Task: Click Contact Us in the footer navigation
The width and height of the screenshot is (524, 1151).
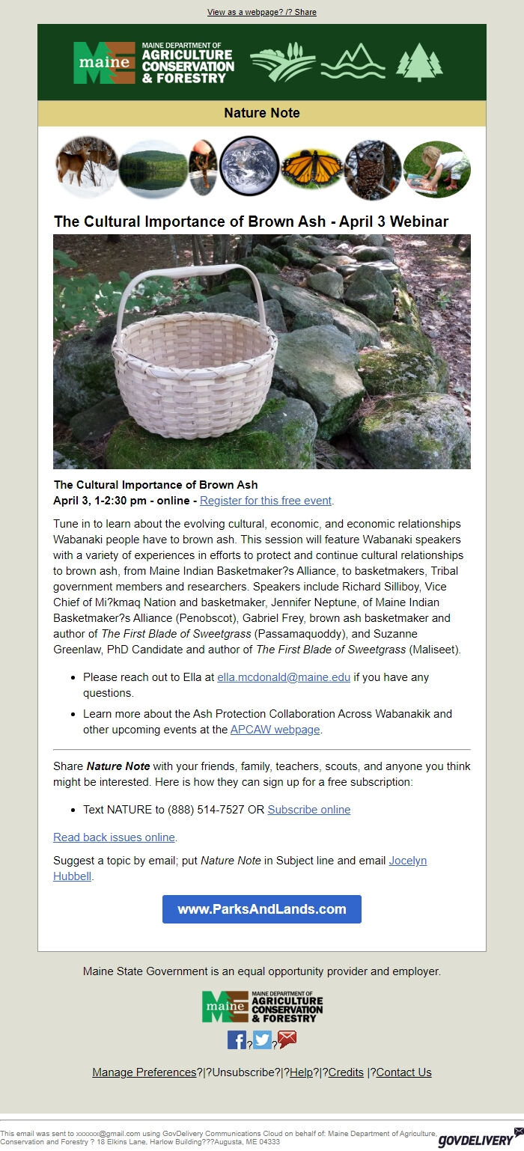Action: 404,1072
